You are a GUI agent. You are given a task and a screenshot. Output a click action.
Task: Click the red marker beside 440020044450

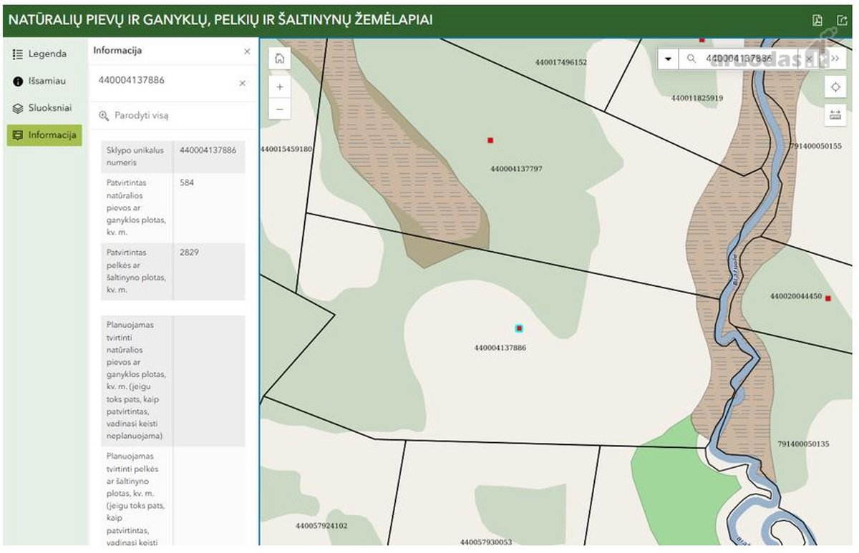828,298
